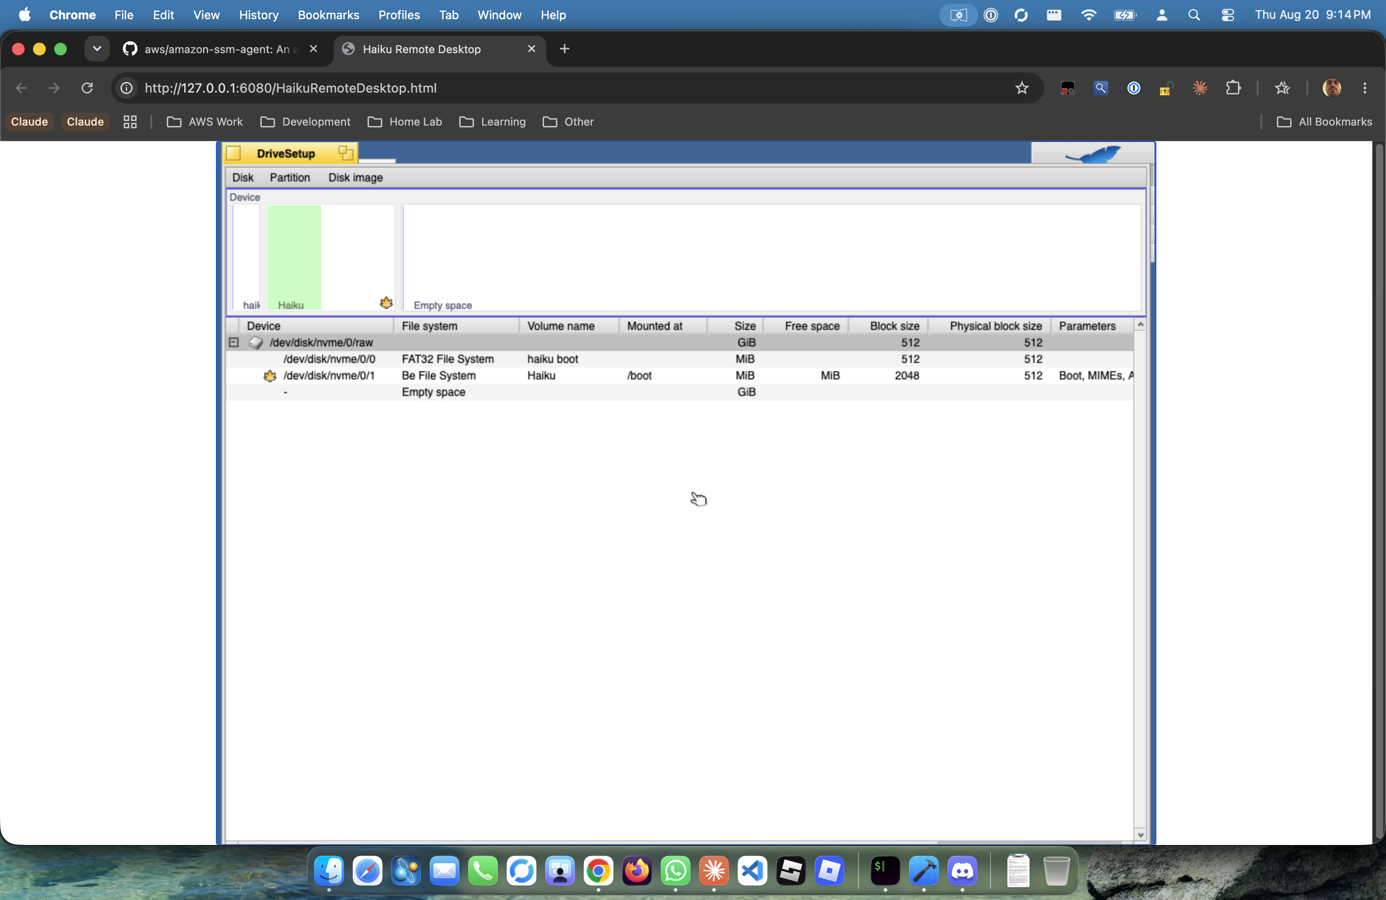Collapse the /dev/disk/nvme/0/raw tree row
Image resolution: width=1386 pixels, height=900 pixels.
click(234, 342)
